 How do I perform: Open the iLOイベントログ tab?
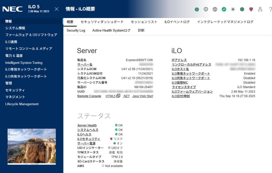pos(177,22)
